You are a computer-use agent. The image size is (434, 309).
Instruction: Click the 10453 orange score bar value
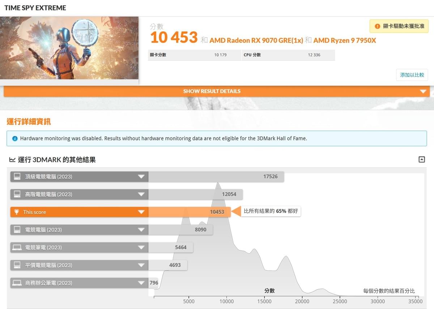click(217, 212)
